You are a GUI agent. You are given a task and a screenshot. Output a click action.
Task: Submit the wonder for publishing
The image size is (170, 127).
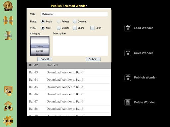(93, 59)
